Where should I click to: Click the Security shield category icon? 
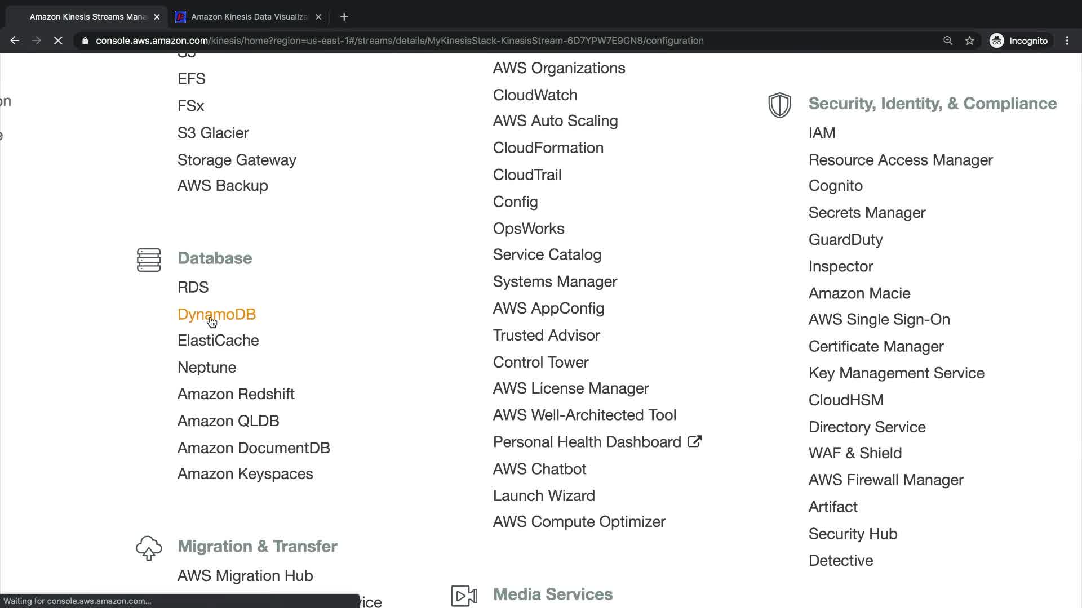pyautogui.click(x=779, y=105)
